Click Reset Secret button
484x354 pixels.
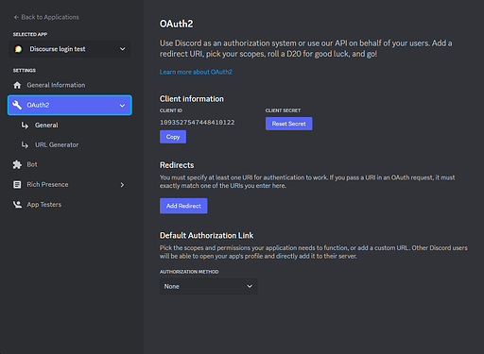click(x=289, y=124)
